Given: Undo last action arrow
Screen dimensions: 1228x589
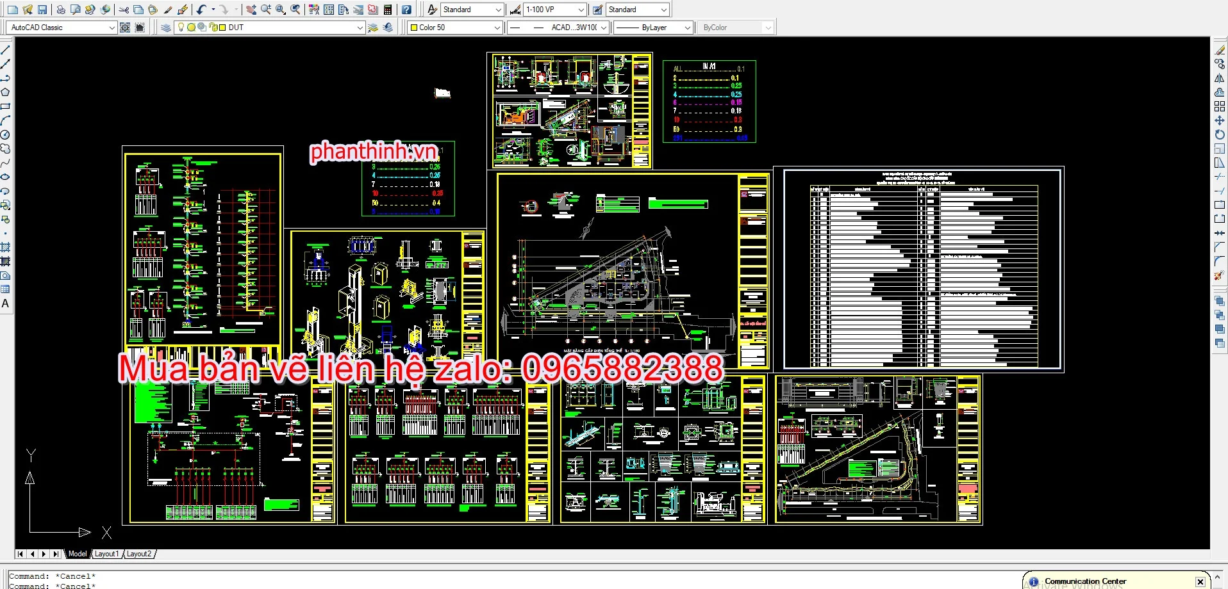Looking at the screenshot, I should pos(201,10).
